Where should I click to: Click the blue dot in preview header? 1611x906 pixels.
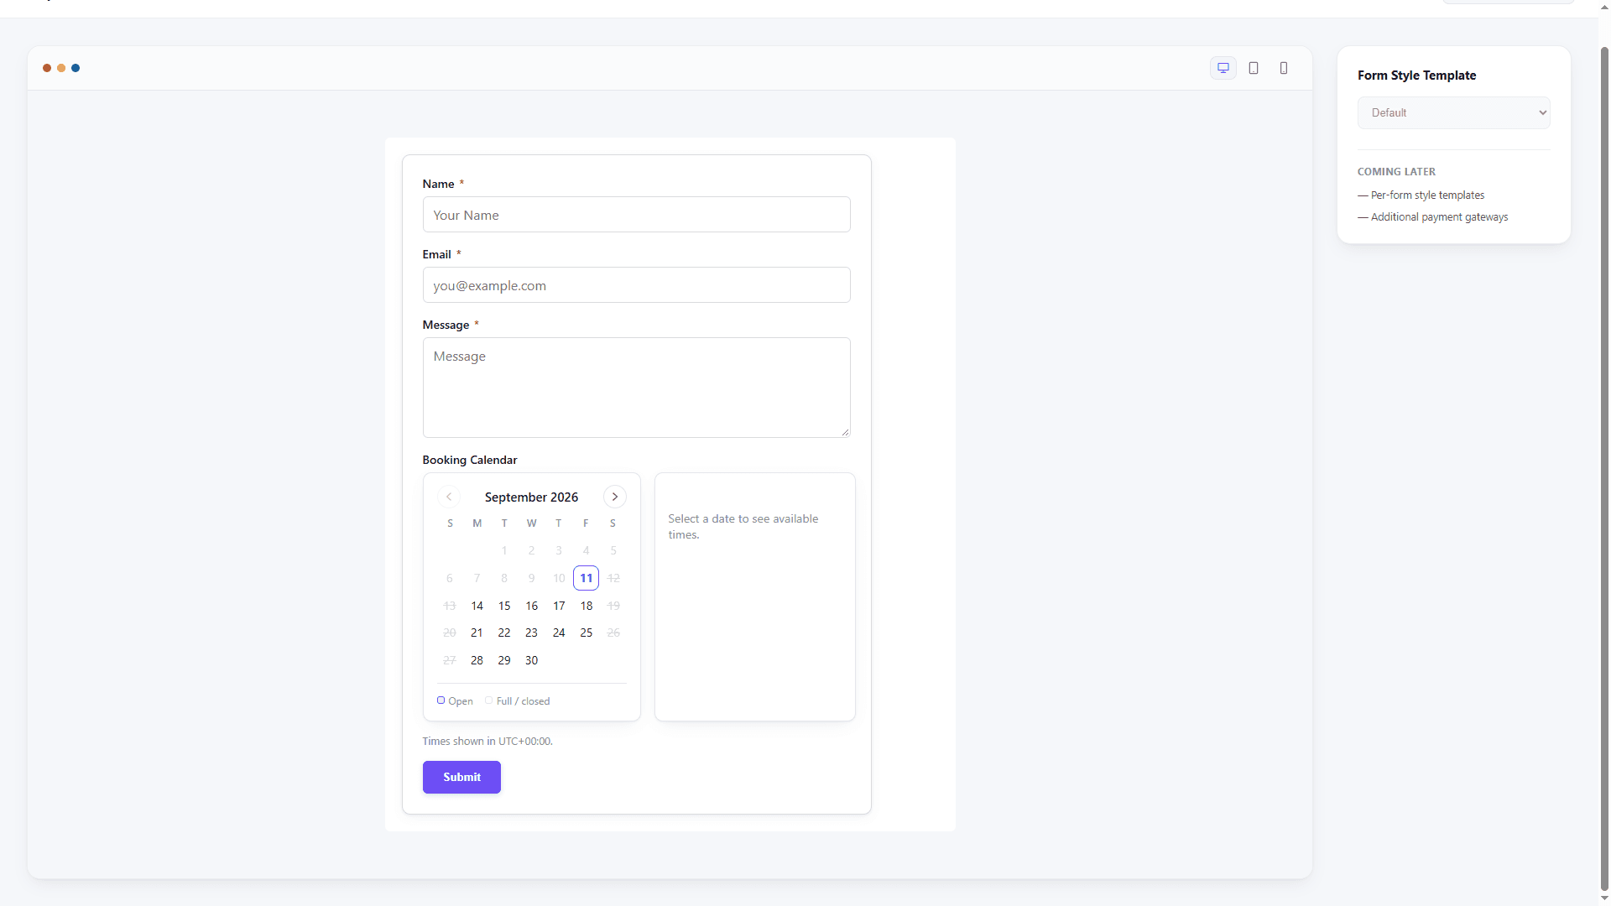coord(76,68)
